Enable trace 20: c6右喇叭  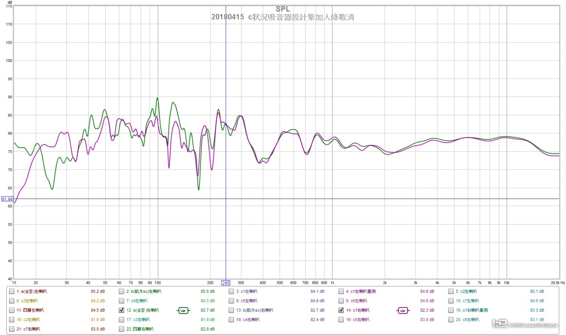click(451, 320)
